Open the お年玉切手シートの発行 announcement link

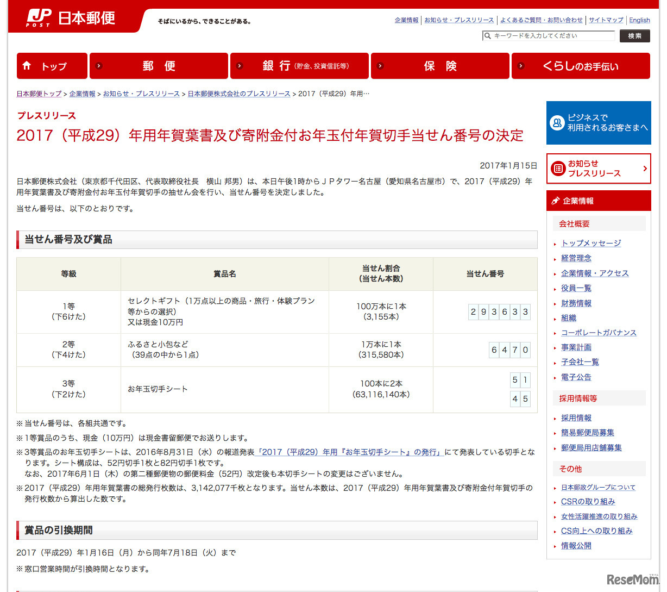[350, 452]
